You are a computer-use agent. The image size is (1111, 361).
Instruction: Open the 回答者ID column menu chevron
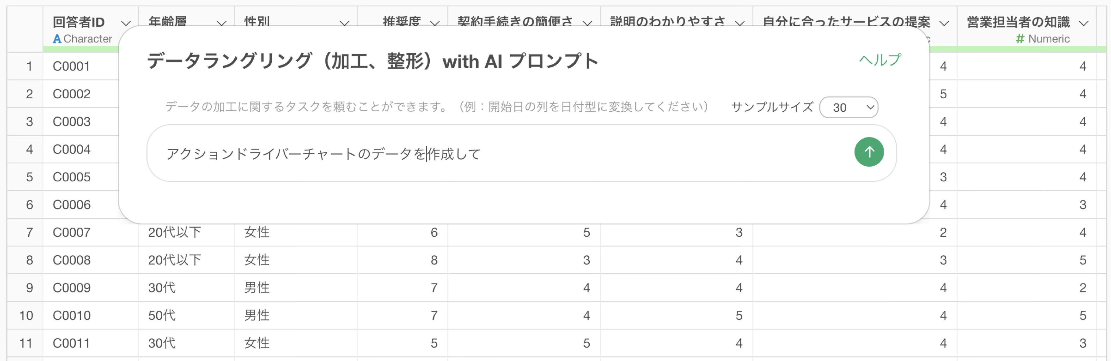[126, 23]
